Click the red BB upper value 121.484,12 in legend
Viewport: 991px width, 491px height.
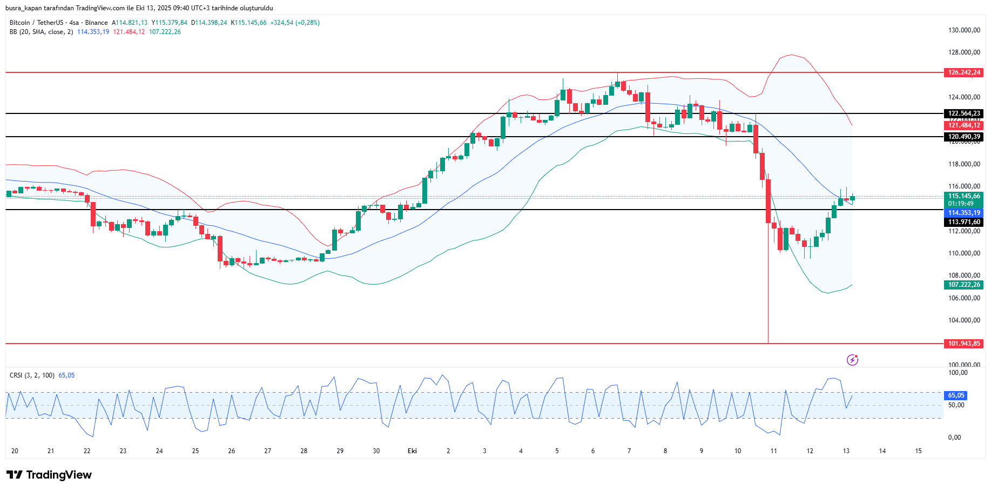129,32
